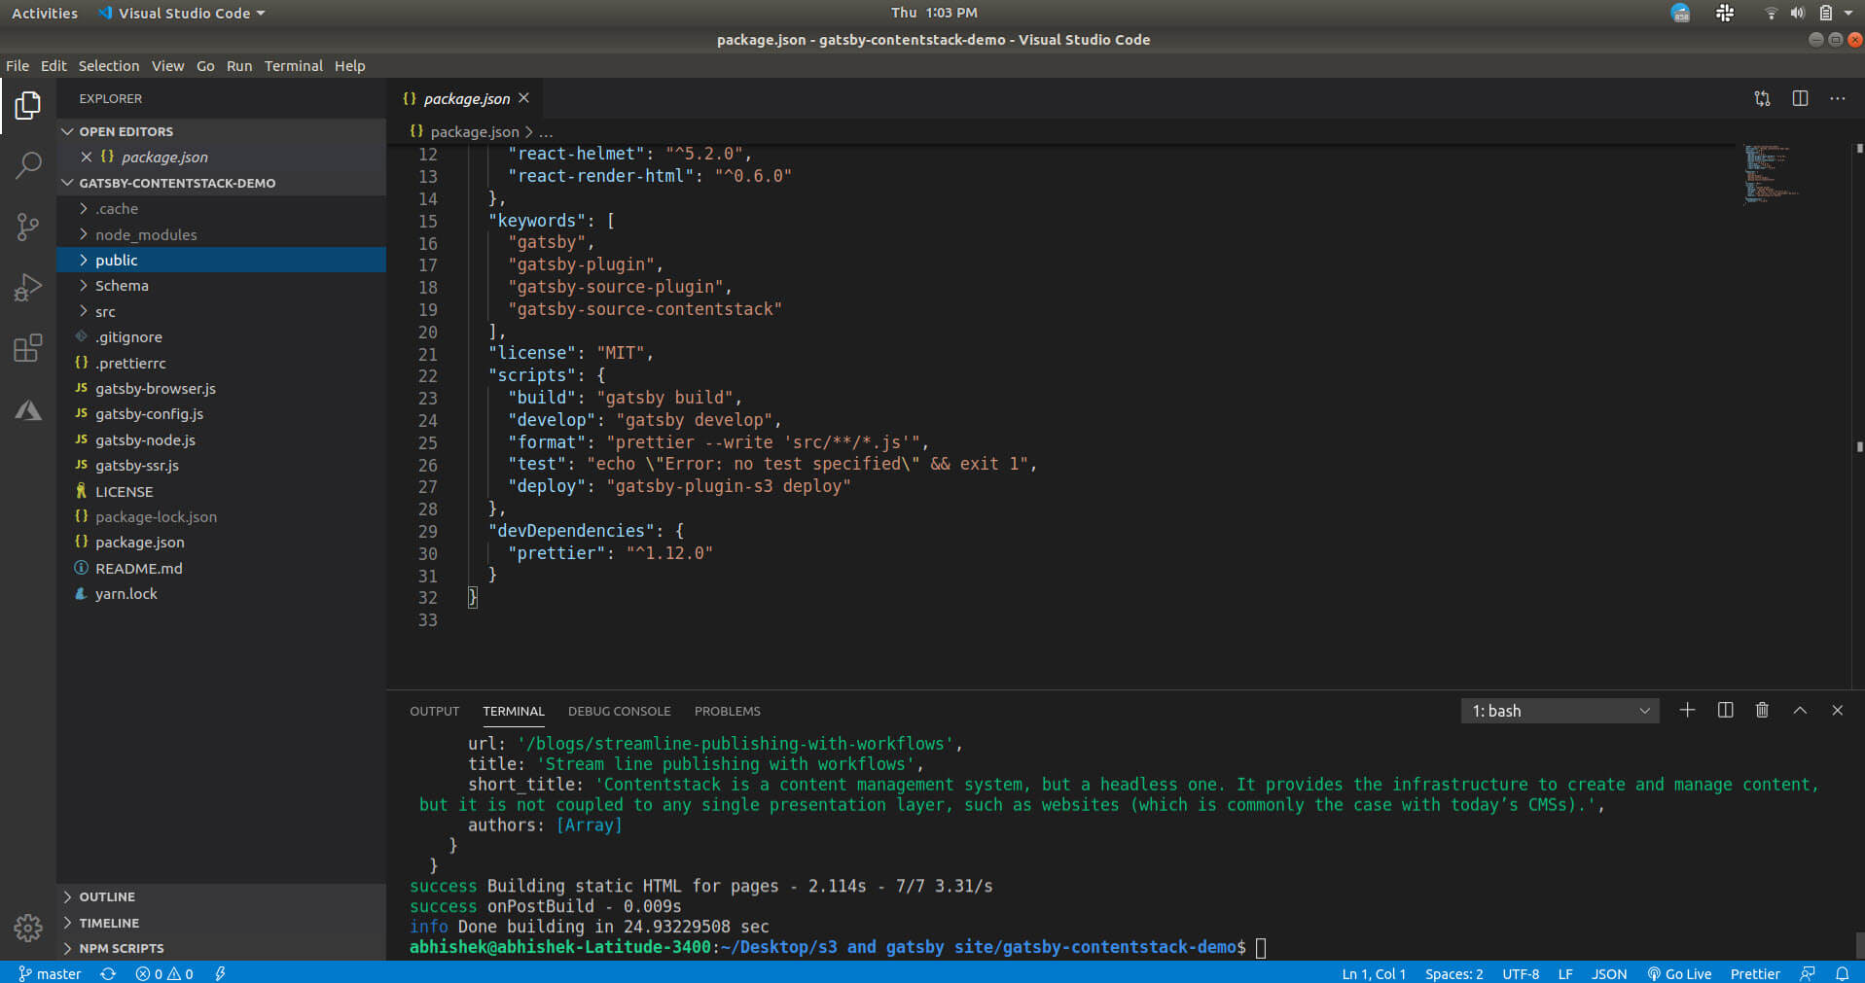Open the Edit menu
Viewport: 1865px width, 983px height.
tap(54, 65)
